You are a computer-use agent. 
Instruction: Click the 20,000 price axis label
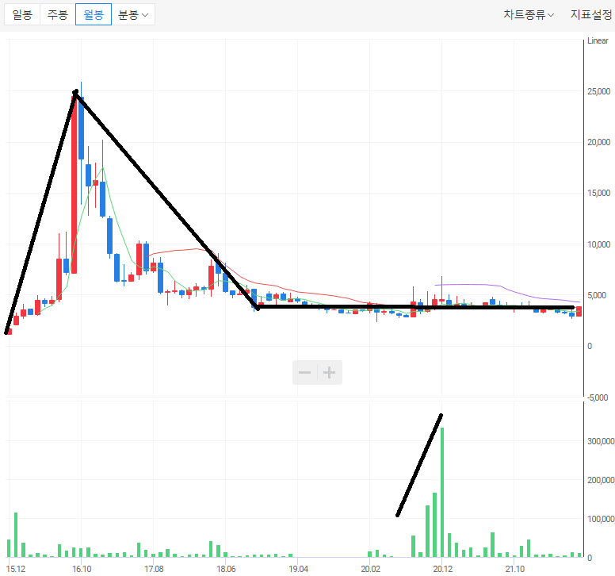point(598,142)
